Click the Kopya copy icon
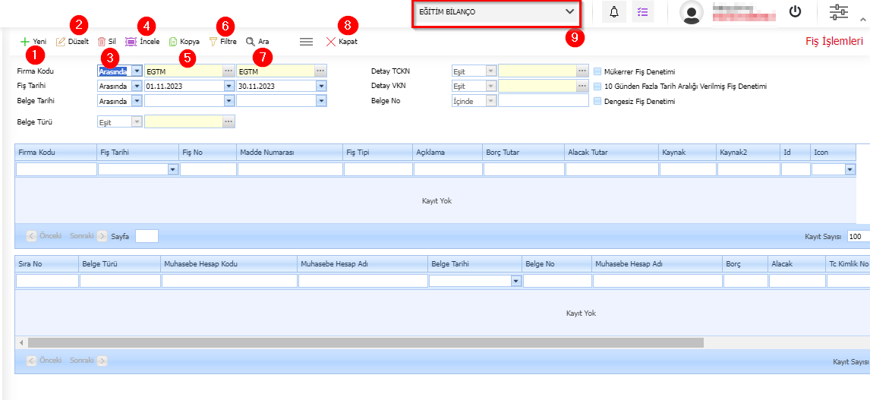Screen dimensions: 870x400 tap(173, 42)
